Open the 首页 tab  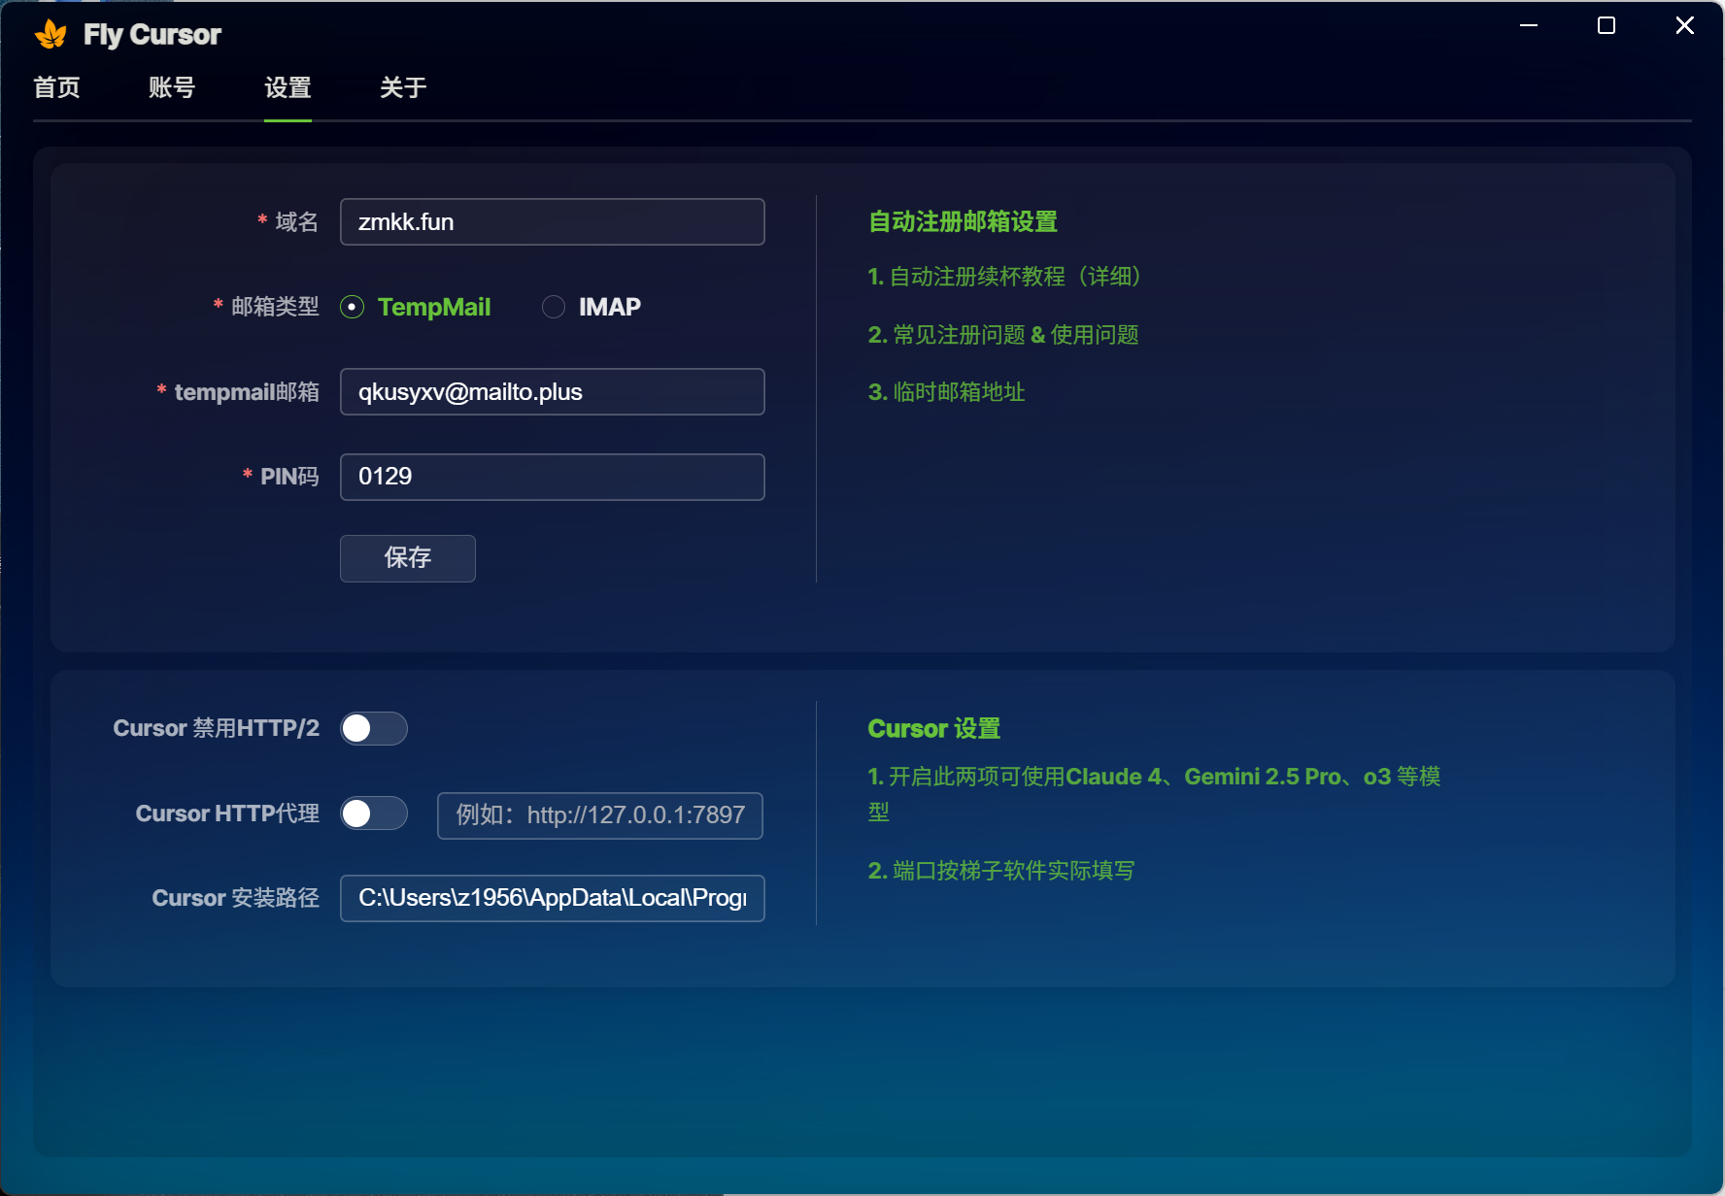[x=57, y=87]
